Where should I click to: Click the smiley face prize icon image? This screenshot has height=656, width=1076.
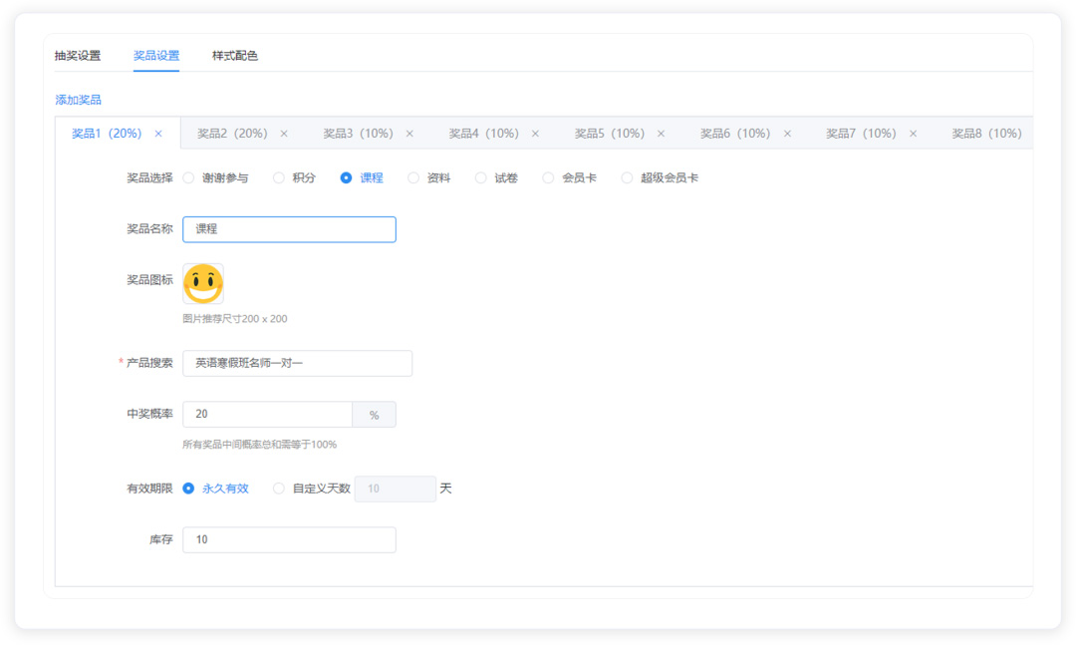pos(203,284)
